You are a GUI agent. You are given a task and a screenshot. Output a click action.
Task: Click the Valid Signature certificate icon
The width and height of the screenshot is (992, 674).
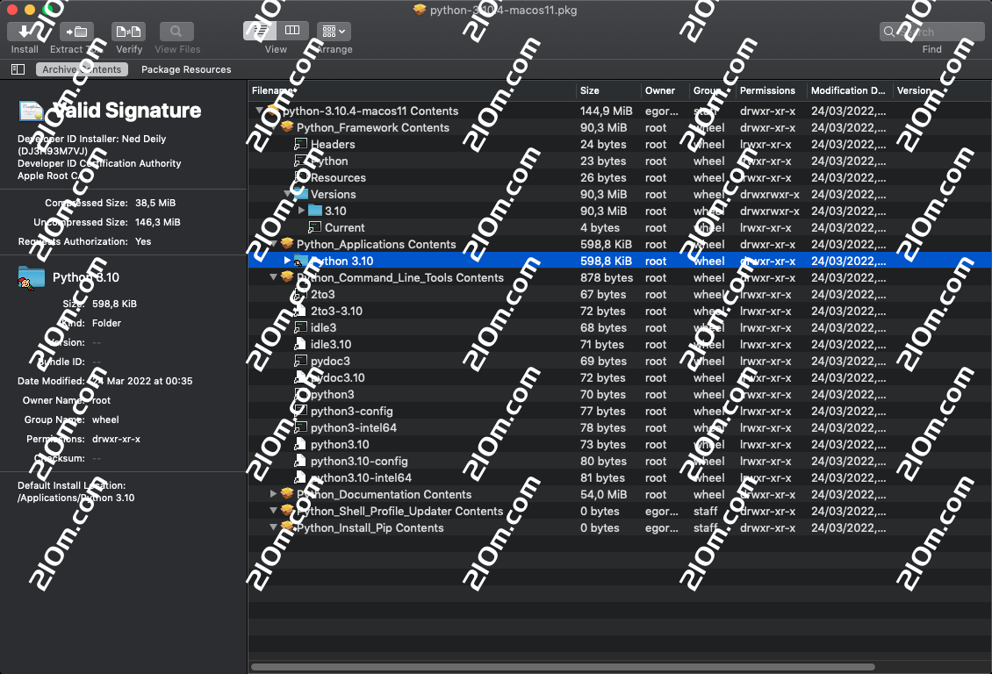point(32,111)
